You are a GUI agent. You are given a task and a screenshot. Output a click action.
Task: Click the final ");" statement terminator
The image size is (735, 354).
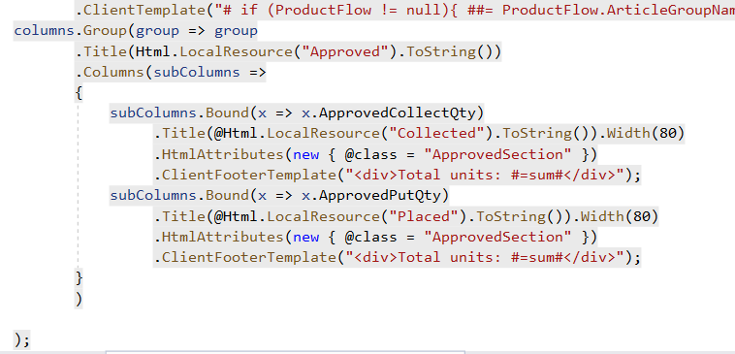tap(22, 339)
